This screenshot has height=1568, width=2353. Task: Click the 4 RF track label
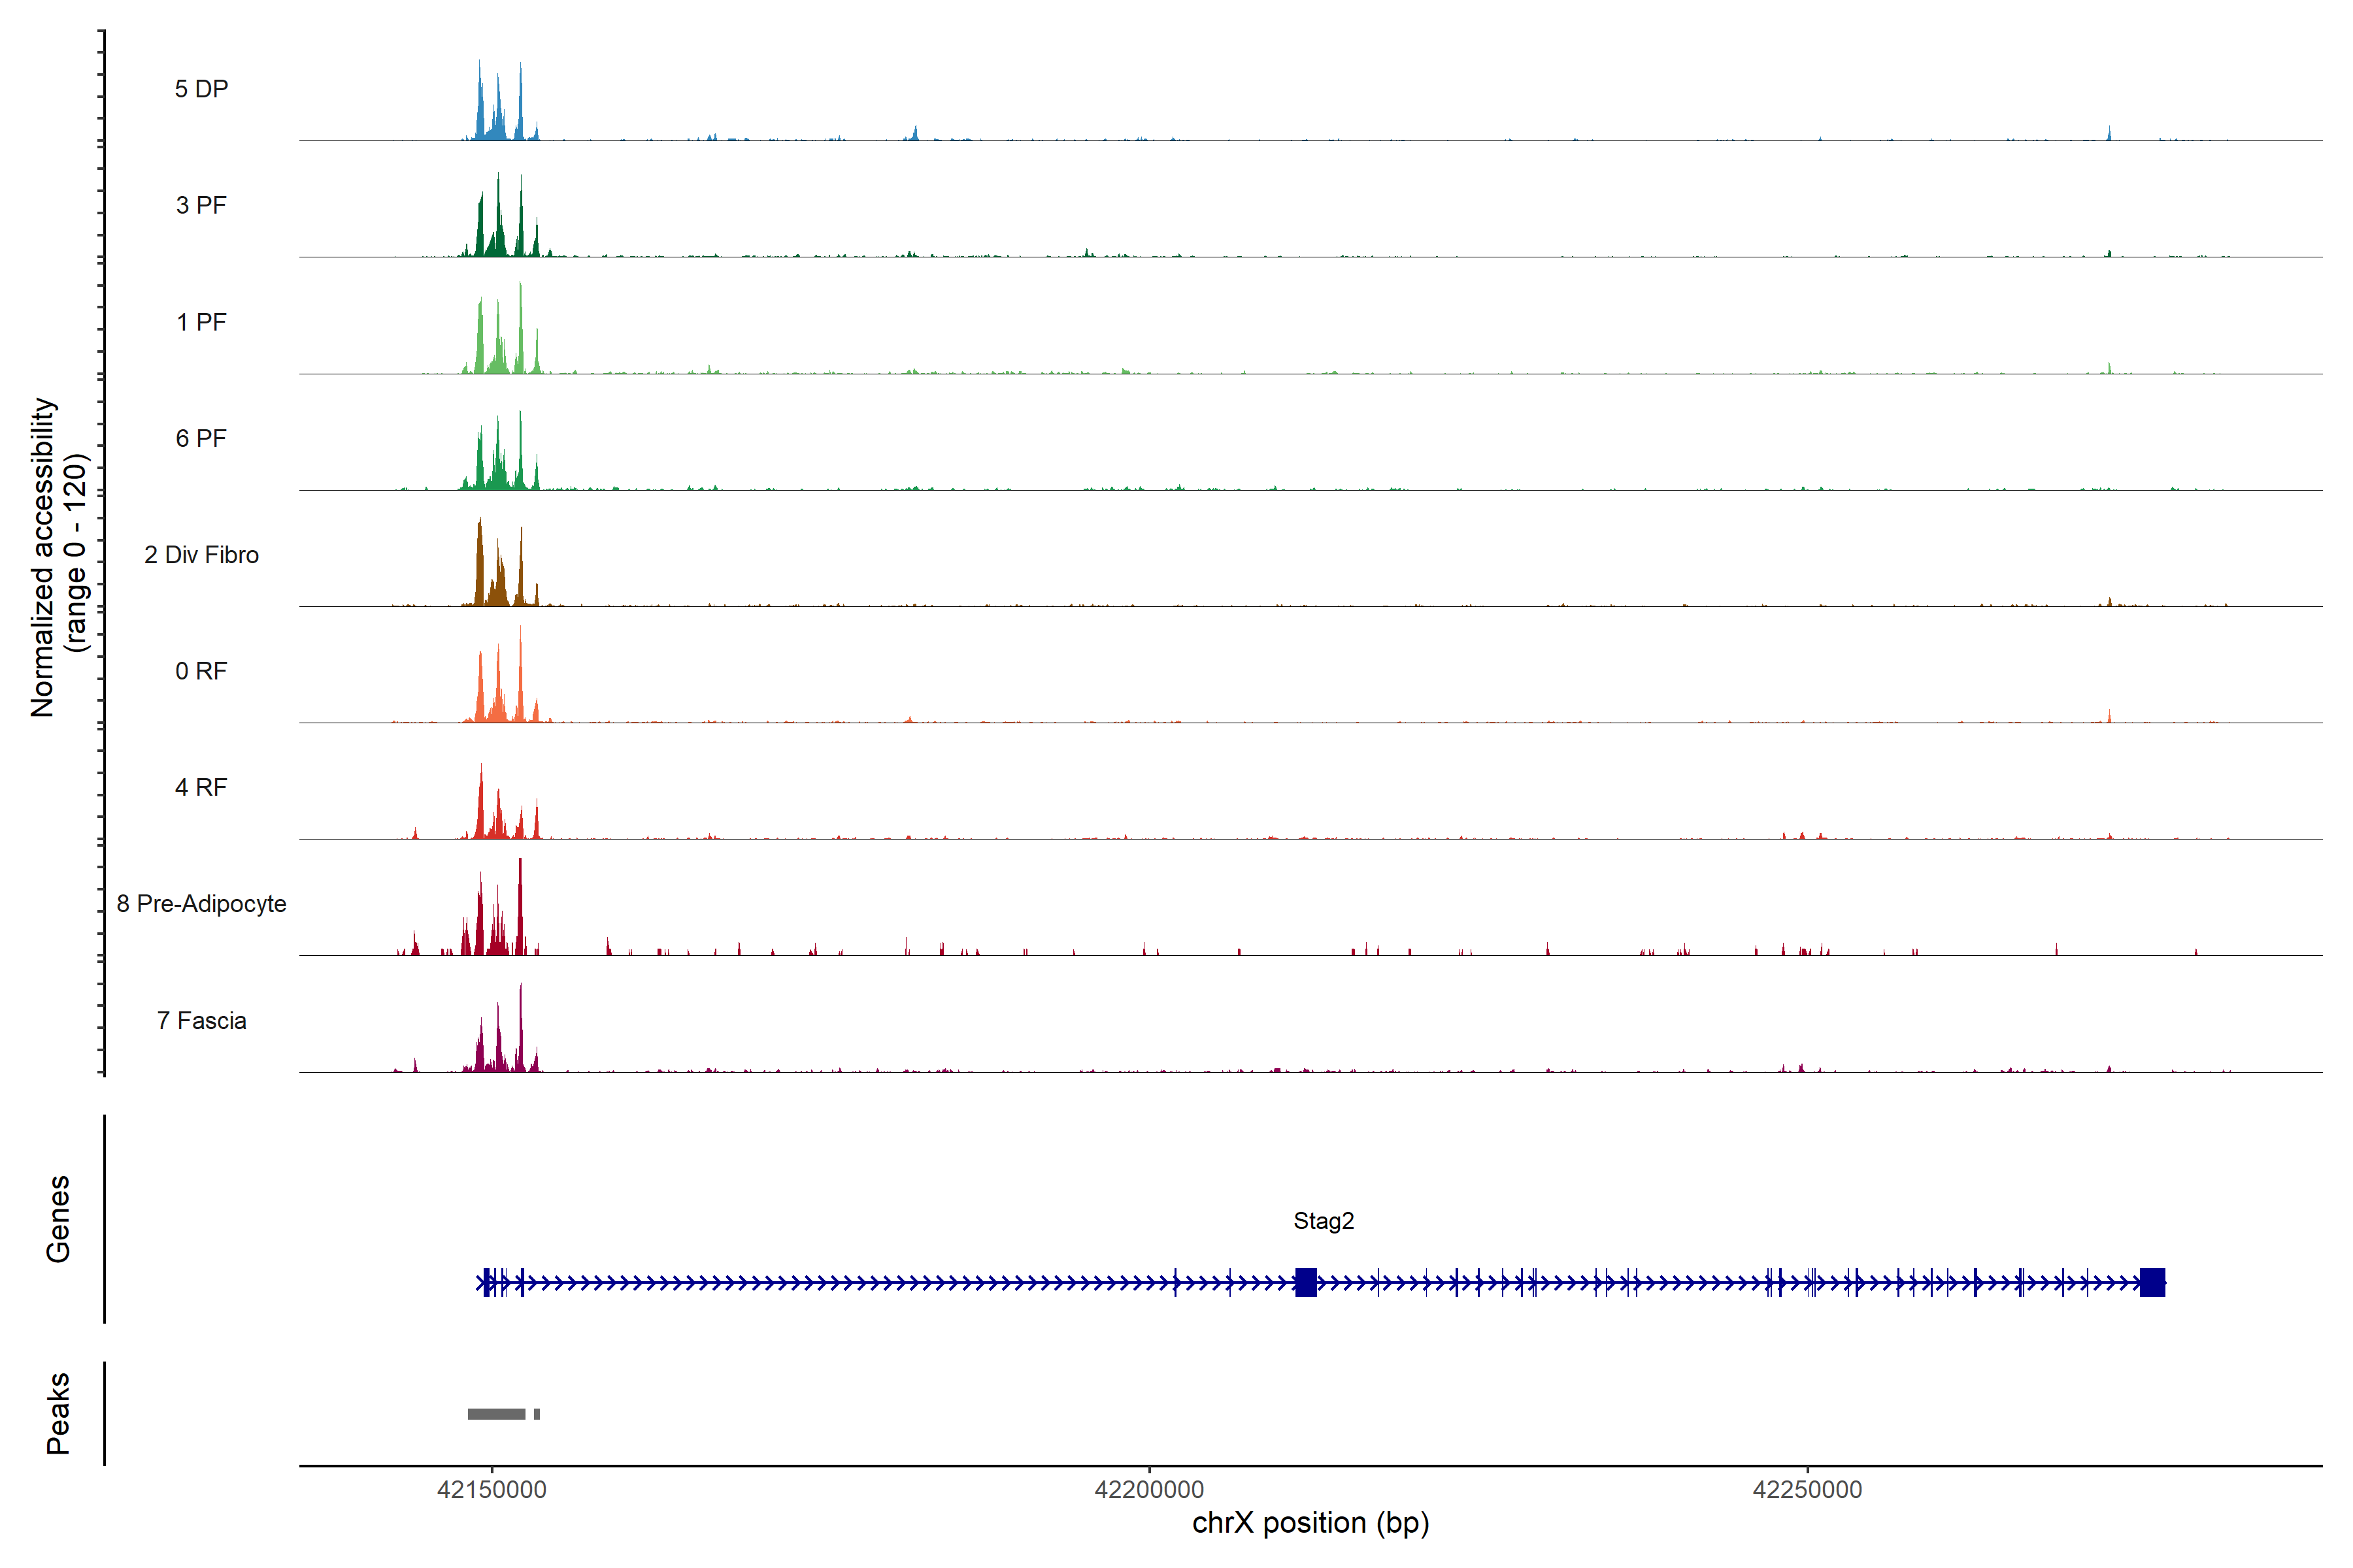(201, 787)
